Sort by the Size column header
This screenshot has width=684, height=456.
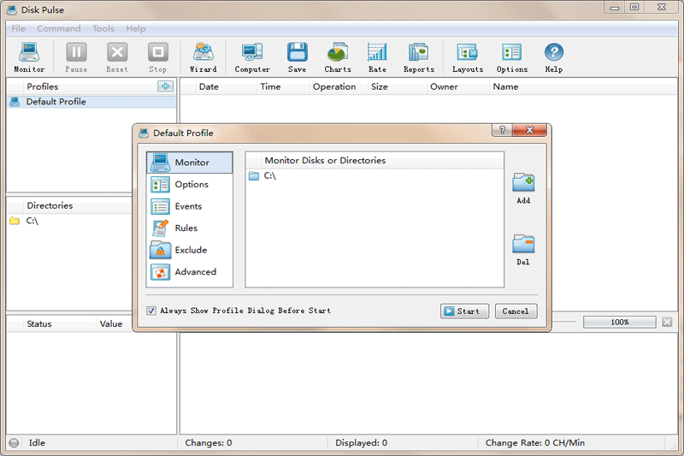click(397, 86)
